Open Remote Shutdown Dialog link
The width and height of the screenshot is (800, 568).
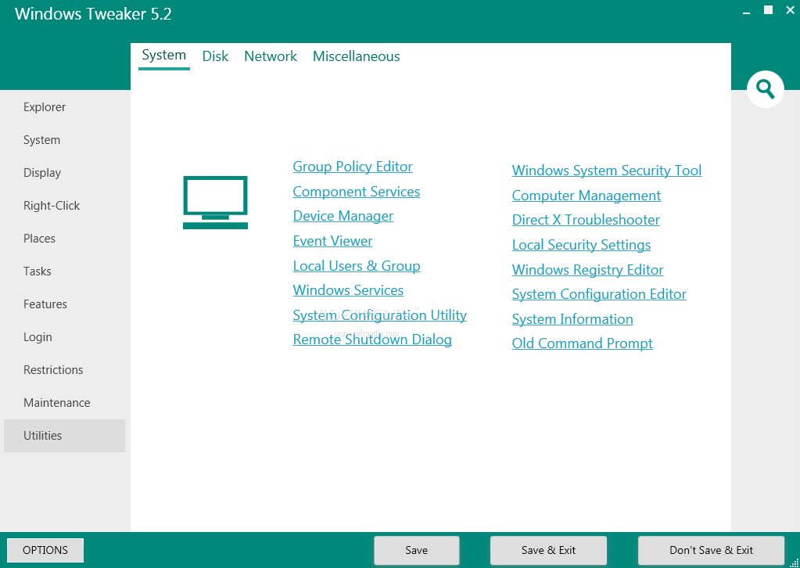[x=372, y=340]
